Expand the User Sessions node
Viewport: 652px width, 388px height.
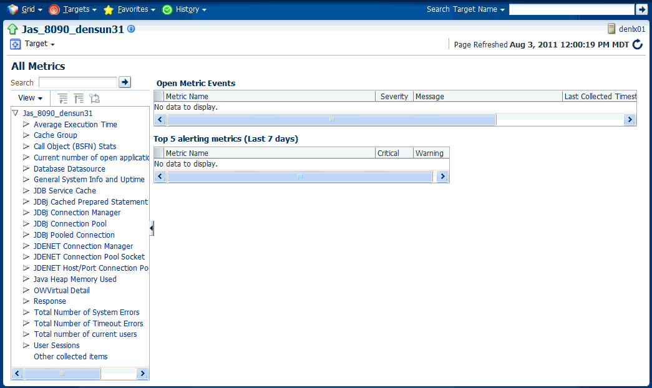point(26,345)
